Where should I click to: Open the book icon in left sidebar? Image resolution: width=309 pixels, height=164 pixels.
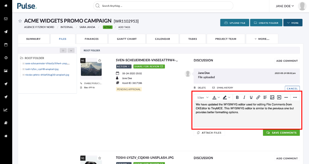(6, 123)
